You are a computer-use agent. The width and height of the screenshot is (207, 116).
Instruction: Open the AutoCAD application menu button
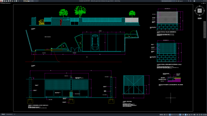(1, 1)
